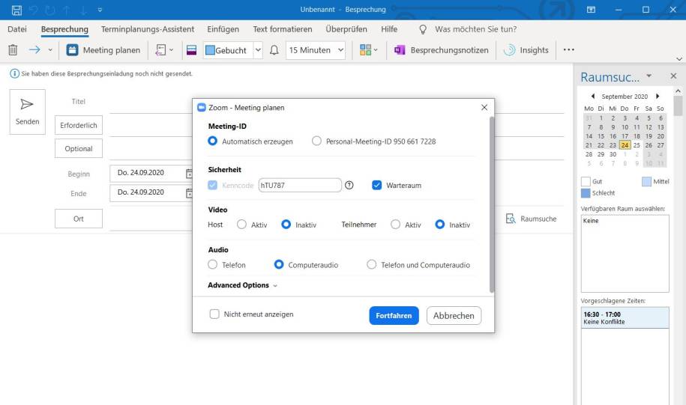The image size is (686, 405).
Task: Set Teilnehmer video to Aktiv
Action: click(396, 225)
